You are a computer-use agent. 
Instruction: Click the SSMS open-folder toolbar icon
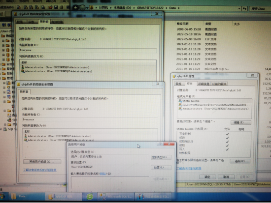click(x=50, y=7)
